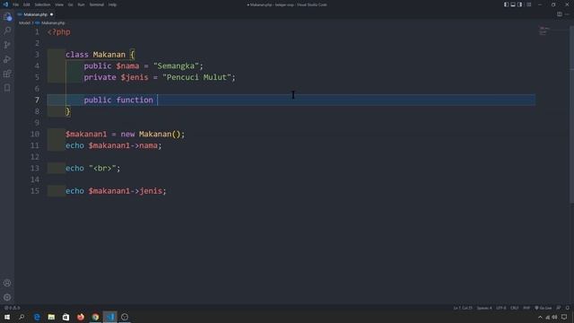Open the File menu
Screen dimensions: 574x323
16,4
